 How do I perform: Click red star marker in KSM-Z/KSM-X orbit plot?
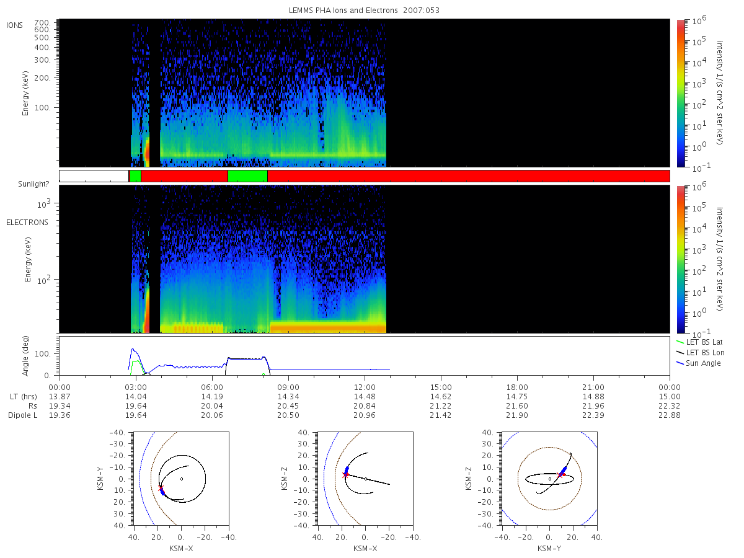click(x=346, y=474)
